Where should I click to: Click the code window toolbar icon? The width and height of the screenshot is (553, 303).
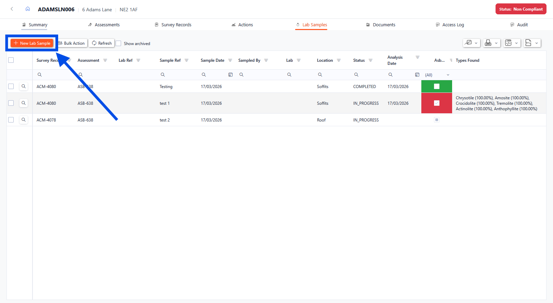pyautogui.click(x=508, y=43)
